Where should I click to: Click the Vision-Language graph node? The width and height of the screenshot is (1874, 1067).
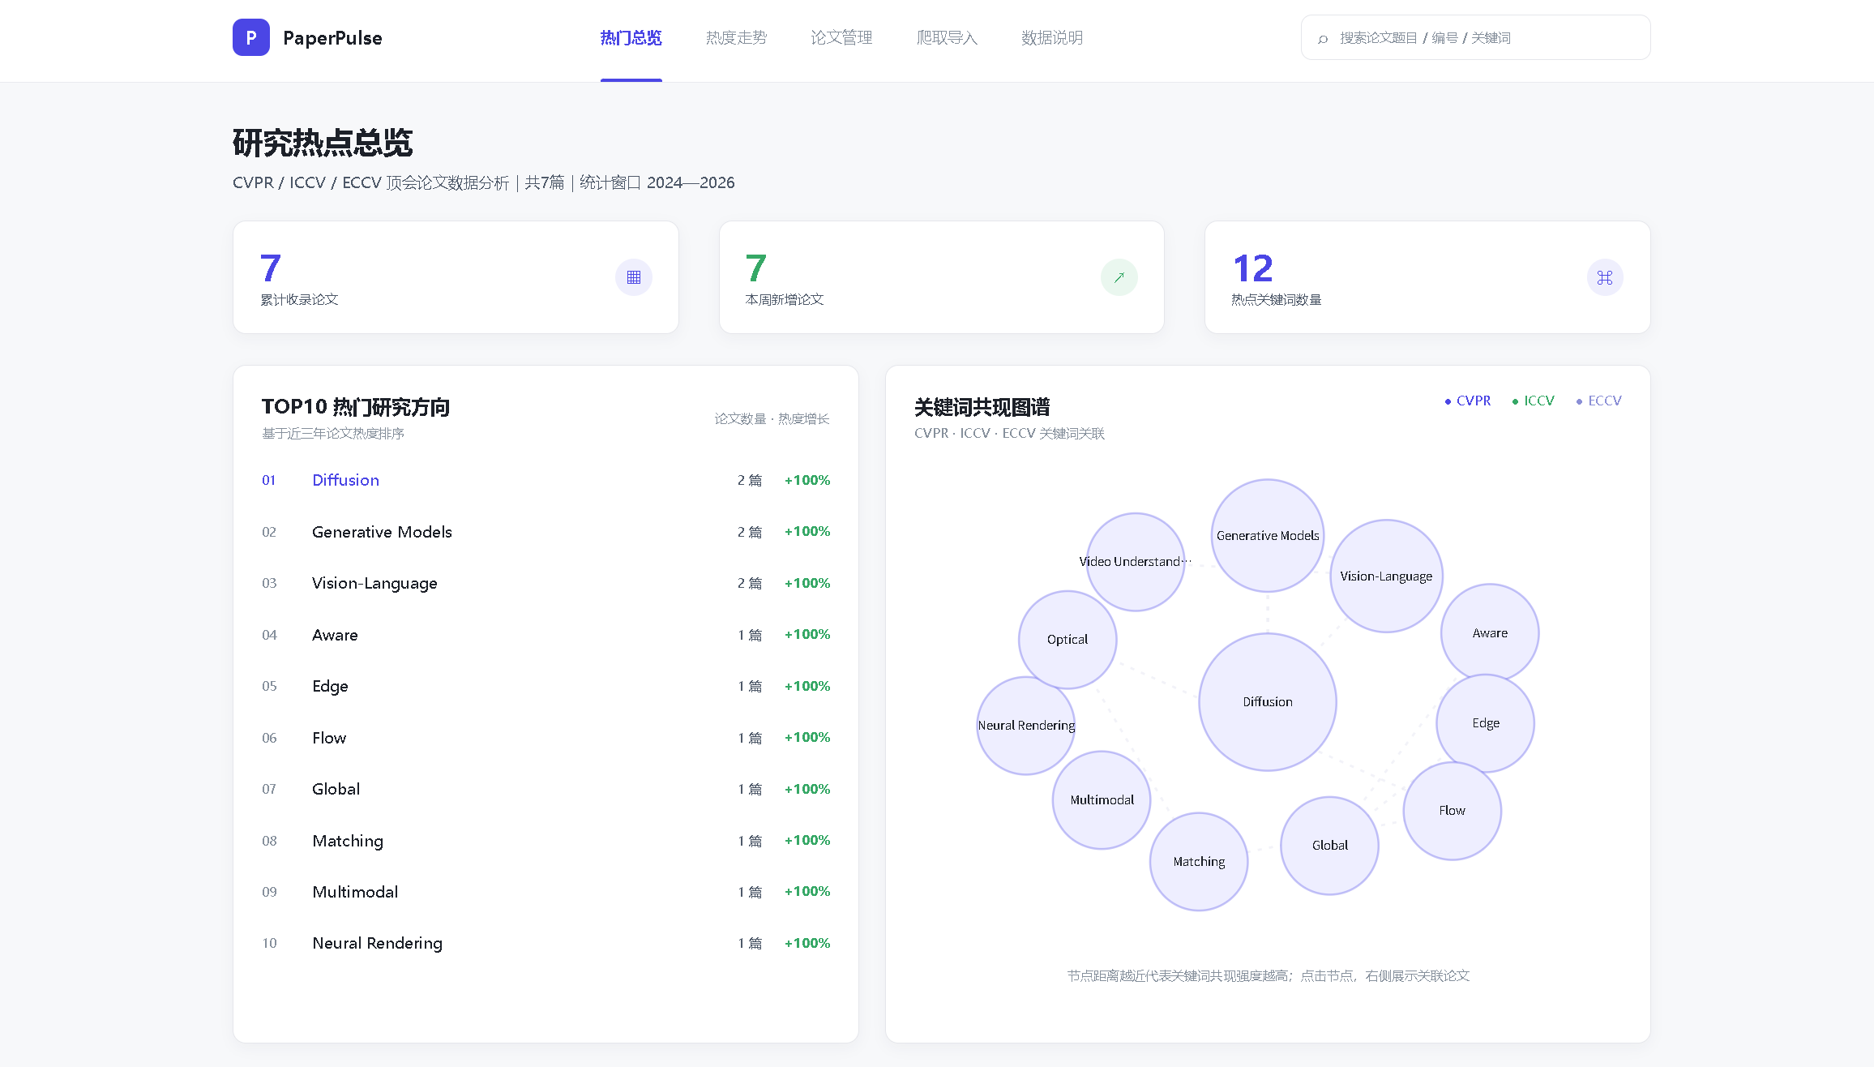tap(1386, 576)
